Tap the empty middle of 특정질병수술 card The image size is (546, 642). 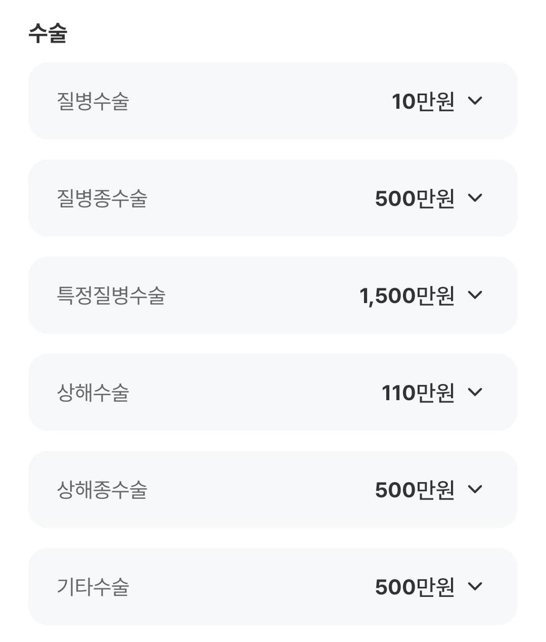[262, 296]
